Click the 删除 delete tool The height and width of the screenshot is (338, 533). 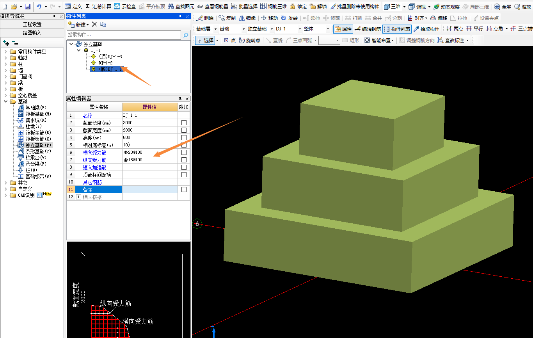(205, 18)
